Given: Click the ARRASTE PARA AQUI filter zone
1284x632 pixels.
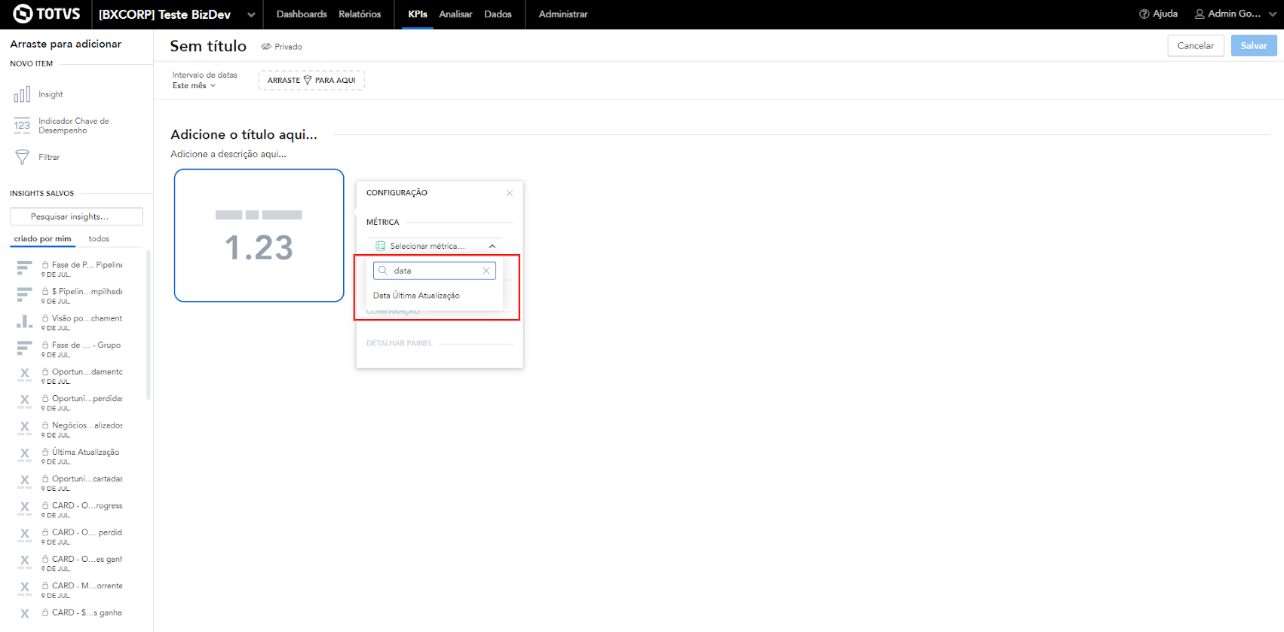Looking at the screenshot, I should [311, 80].
